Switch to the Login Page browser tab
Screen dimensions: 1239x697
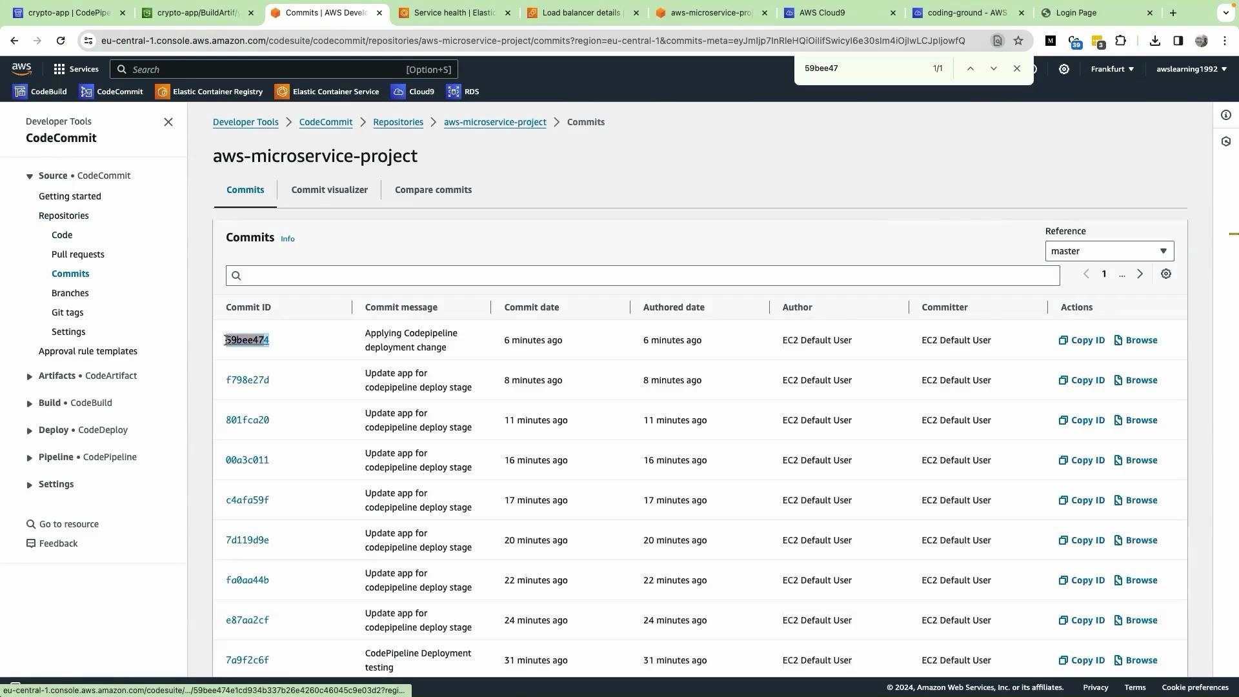click(1096, 13)
